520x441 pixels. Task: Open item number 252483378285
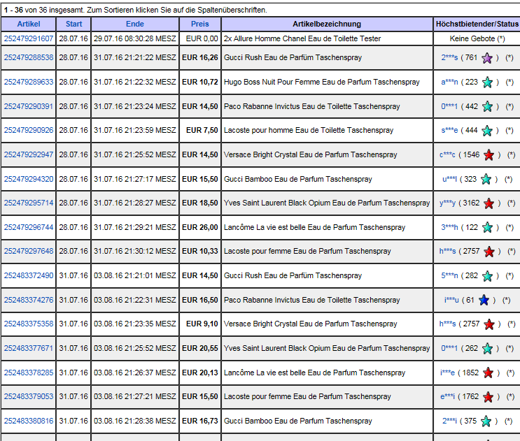coord(29,373)
